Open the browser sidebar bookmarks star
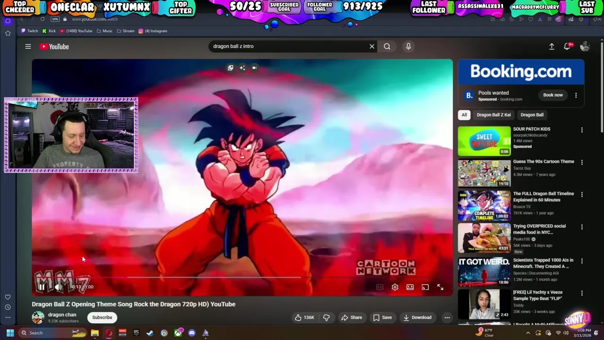The height and width of the screenshot is (340, 604). pos(8,33)
